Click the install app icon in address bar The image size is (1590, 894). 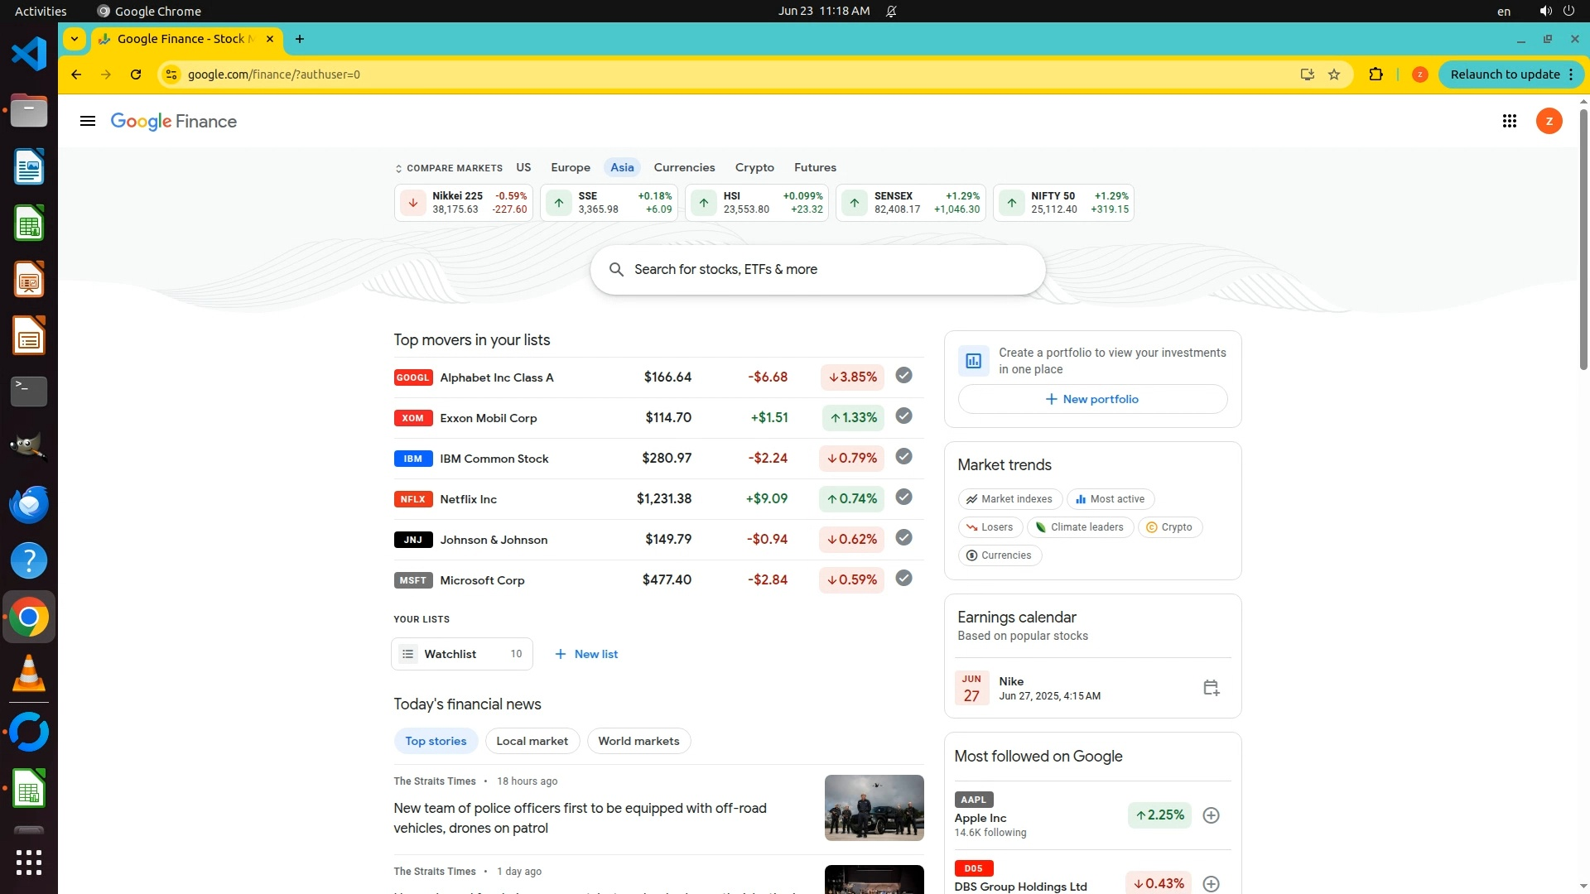(x=1307, y=74)
